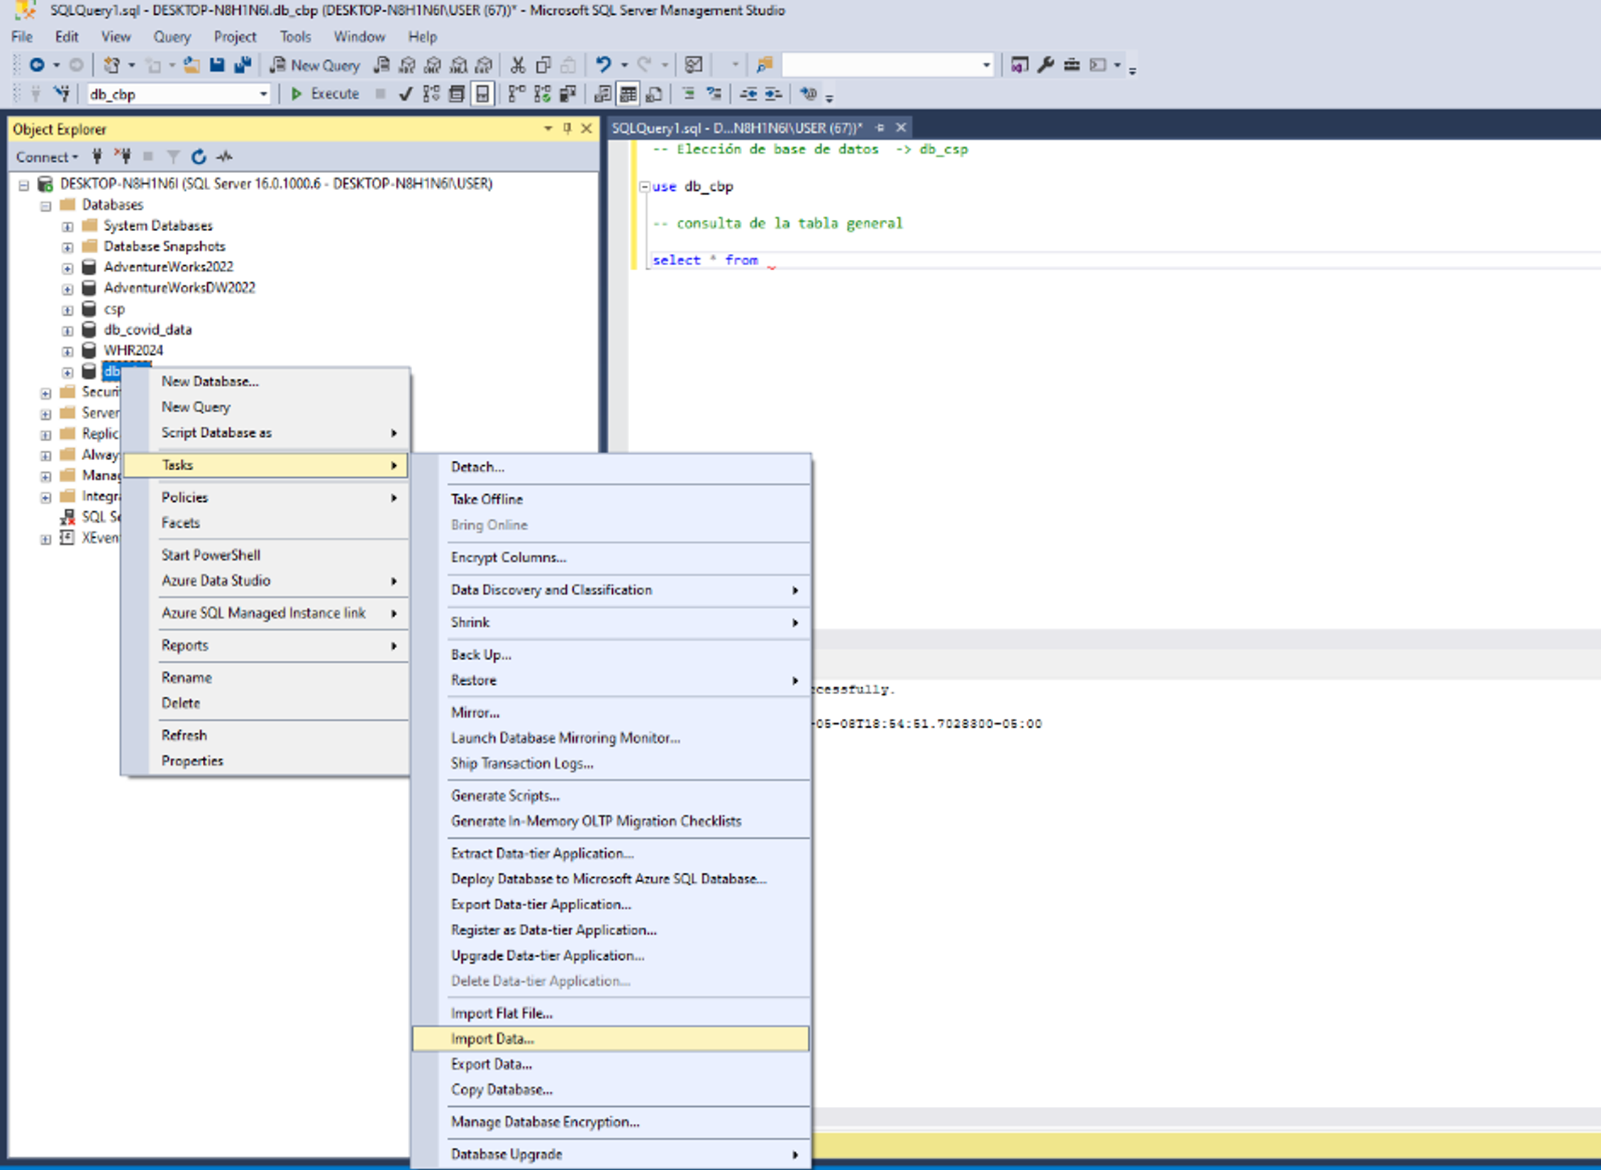The height and width of the screenshot is (1170, 1601).
Task: Open the db_cbp available databases dropdown
Action: pos(263,94)
